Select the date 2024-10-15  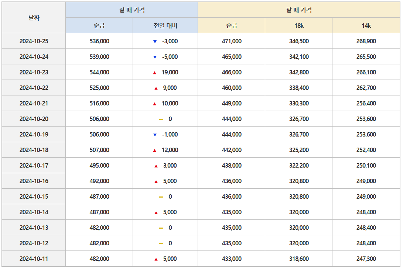34,196
